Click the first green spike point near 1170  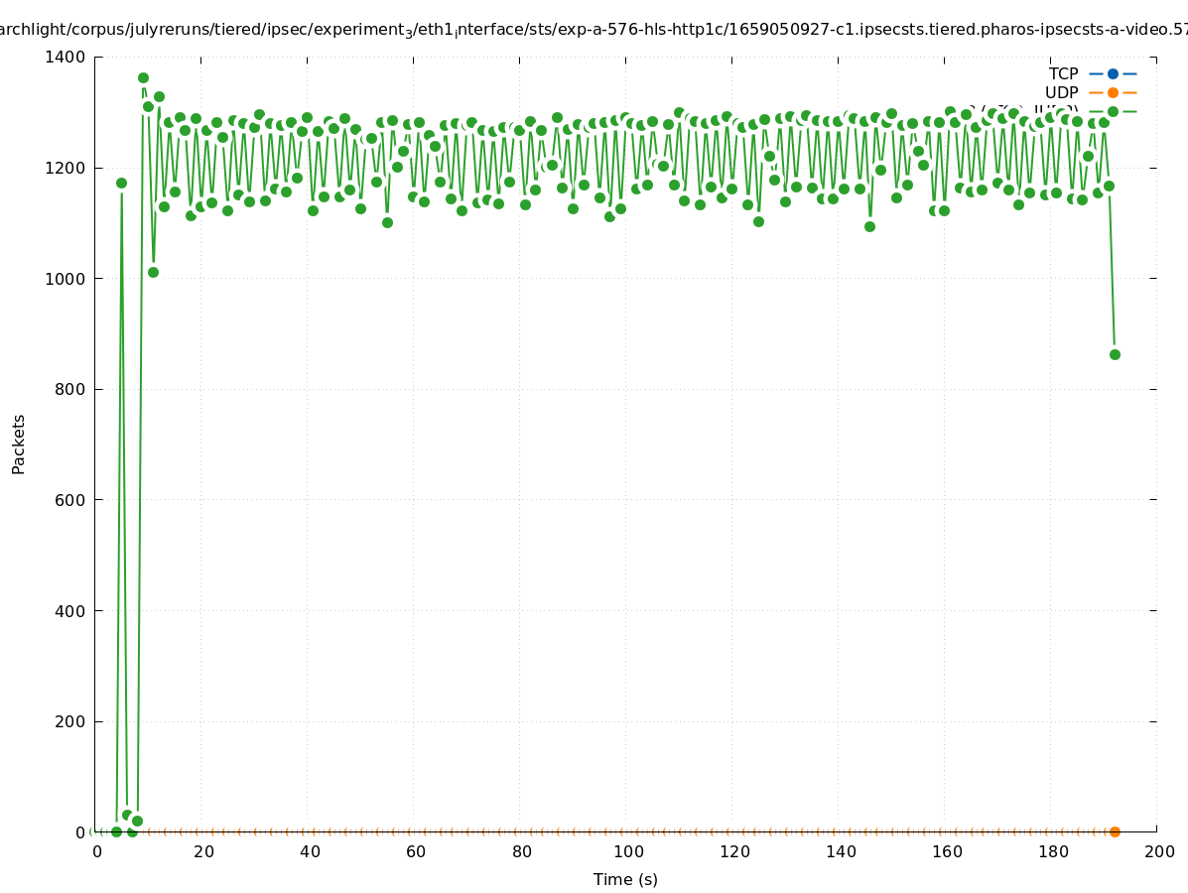(x=121, y=183)
